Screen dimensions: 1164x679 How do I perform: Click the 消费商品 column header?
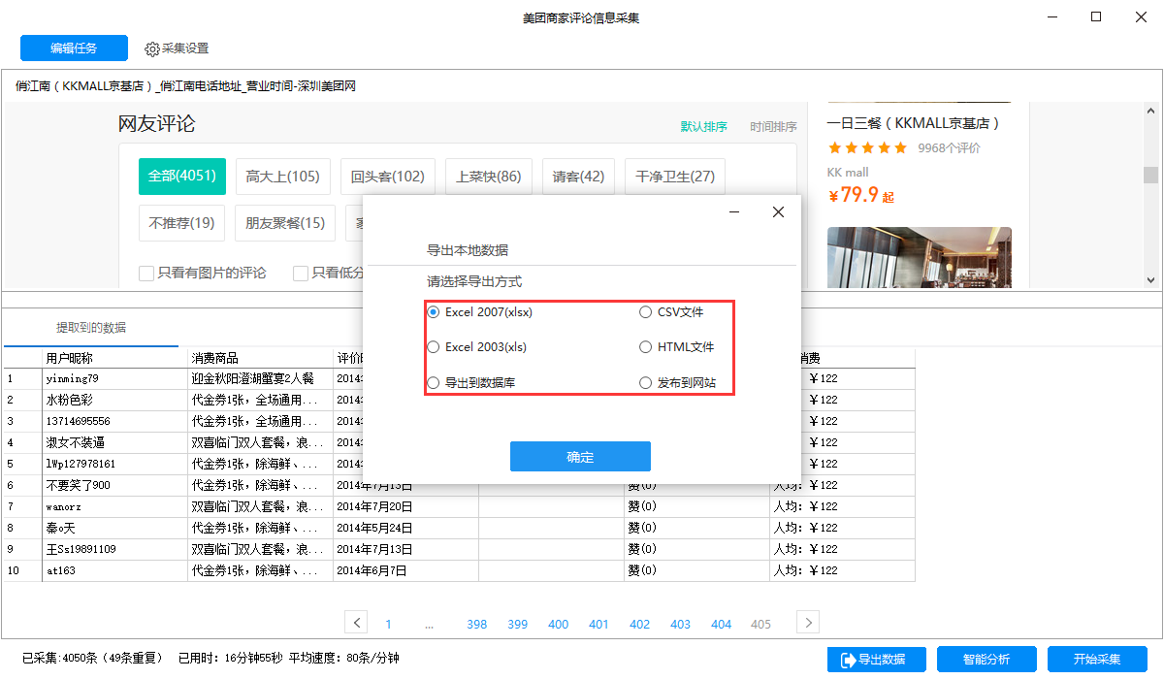click(261, 358)
